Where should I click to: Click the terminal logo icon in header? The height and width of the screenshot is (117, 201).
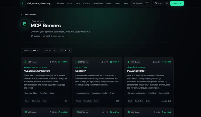tap(23, 4)
